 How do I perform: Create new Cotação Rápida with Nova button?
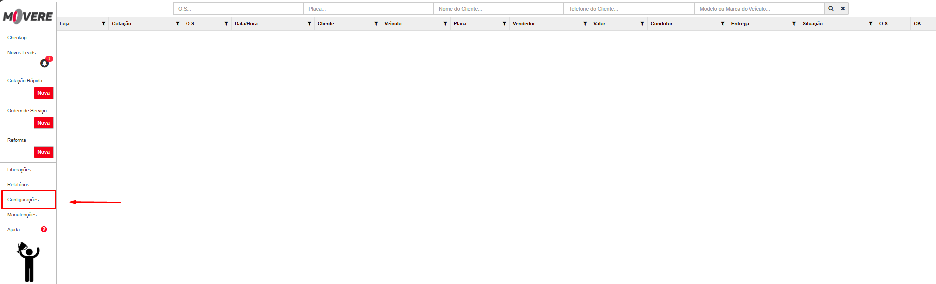click(44, 93)
